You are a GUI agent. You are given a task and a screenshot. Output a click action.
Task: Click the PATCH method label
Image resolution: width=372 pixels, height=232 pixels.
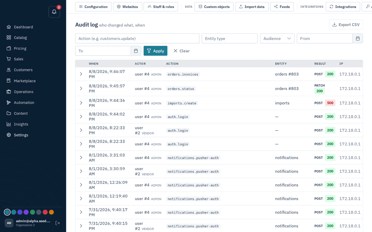click(x=320, y=85)
